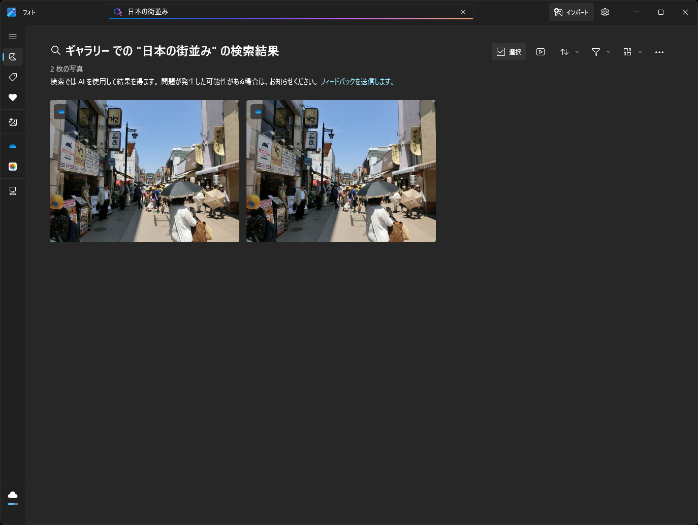The image size is (698, 525).
Task: Open iCloud Photos
Action: point(13,166)
